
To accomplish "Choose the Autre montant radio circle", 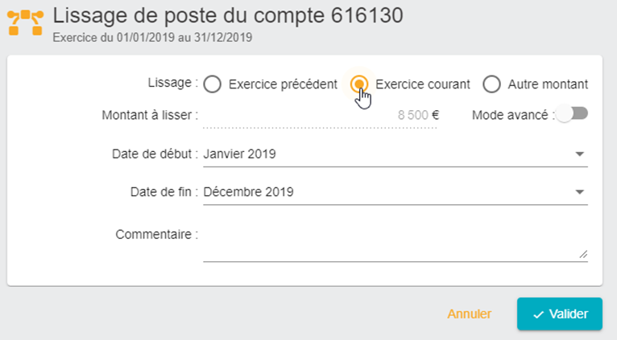I will [491, 84].
